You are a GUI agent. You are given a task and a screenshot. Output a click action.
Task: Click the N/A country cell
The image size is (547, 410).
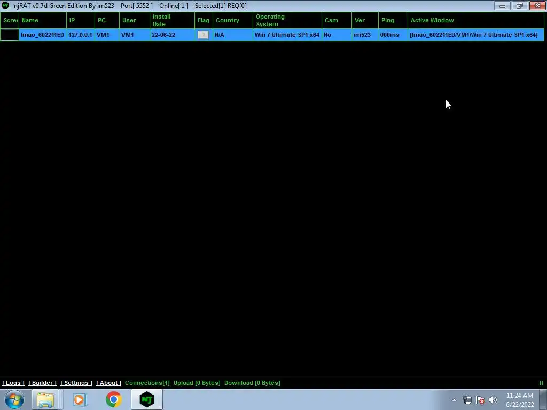(220, 35)
